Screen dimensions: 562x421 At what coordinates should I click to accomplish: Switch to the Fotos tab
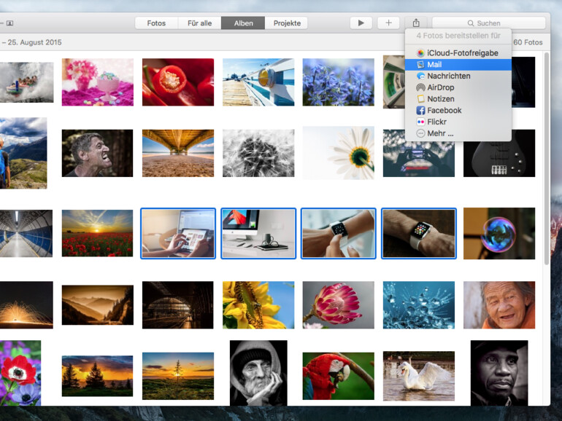point(156,23)
